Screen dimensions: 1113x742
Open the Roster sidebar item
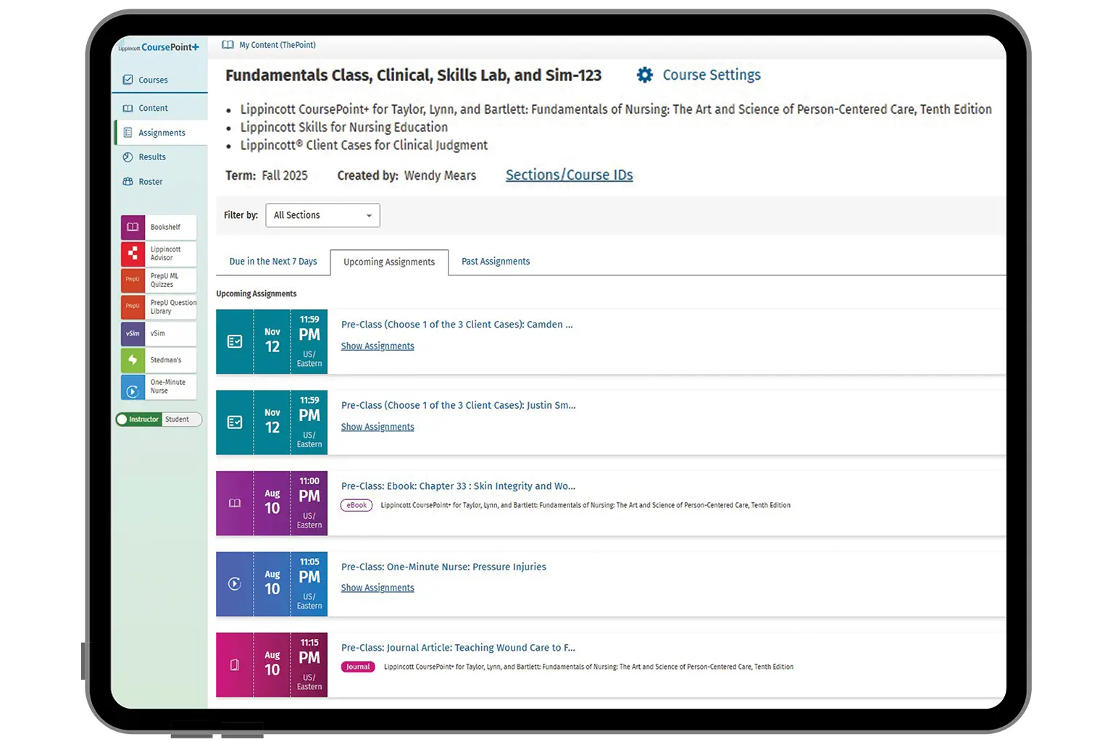pyautogui.click(x=151, y=182)
